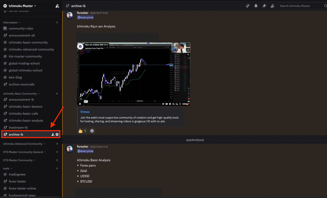Open the Vimeo link title
The width and height of the screenshot is (327, 198).
tap(85, 112)
